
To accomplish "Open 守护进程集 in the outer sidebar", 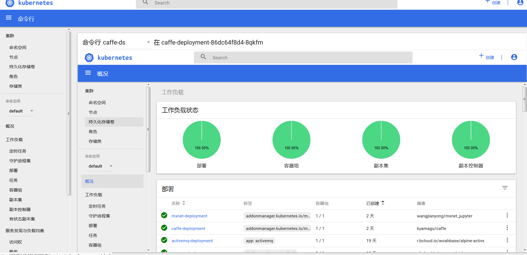I will coord(20,161).
